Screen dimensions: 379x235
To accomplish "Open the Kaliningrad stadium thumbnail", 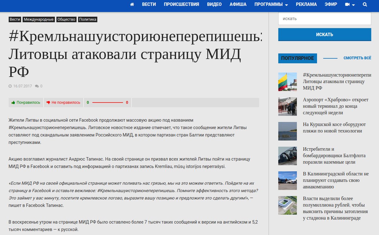I will [287, 205].
